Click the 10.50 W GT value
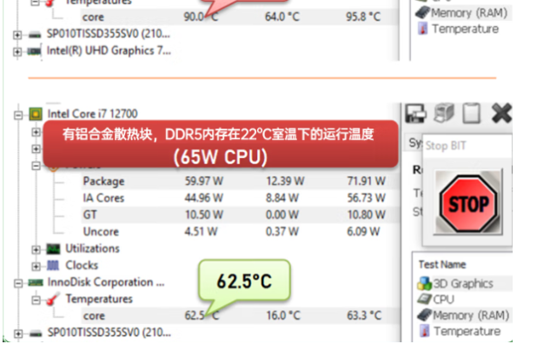Screen dimensions: 537x344 tap(204, 215)
